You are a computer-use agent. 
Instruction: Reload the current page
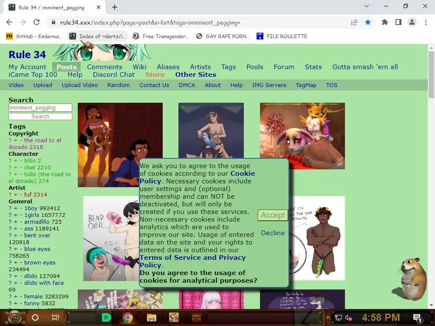click(x=37, y=22)
